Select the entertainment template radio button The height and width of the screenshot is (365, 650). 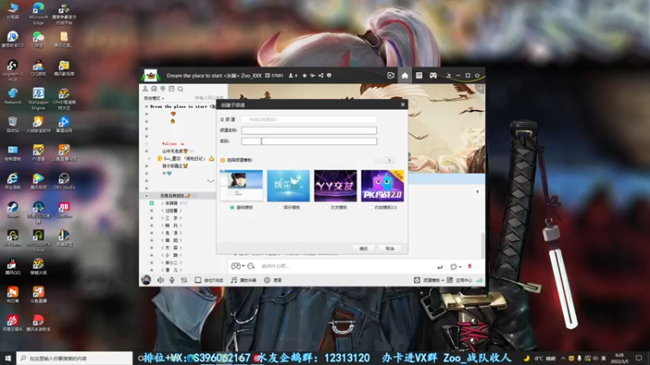click(279, 208)
